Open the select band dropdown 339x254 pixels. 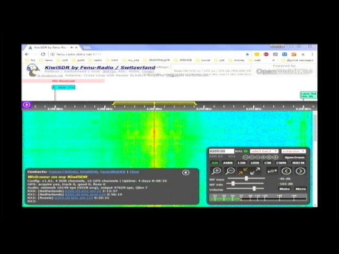pyautogui.click(x=264, y=151)
